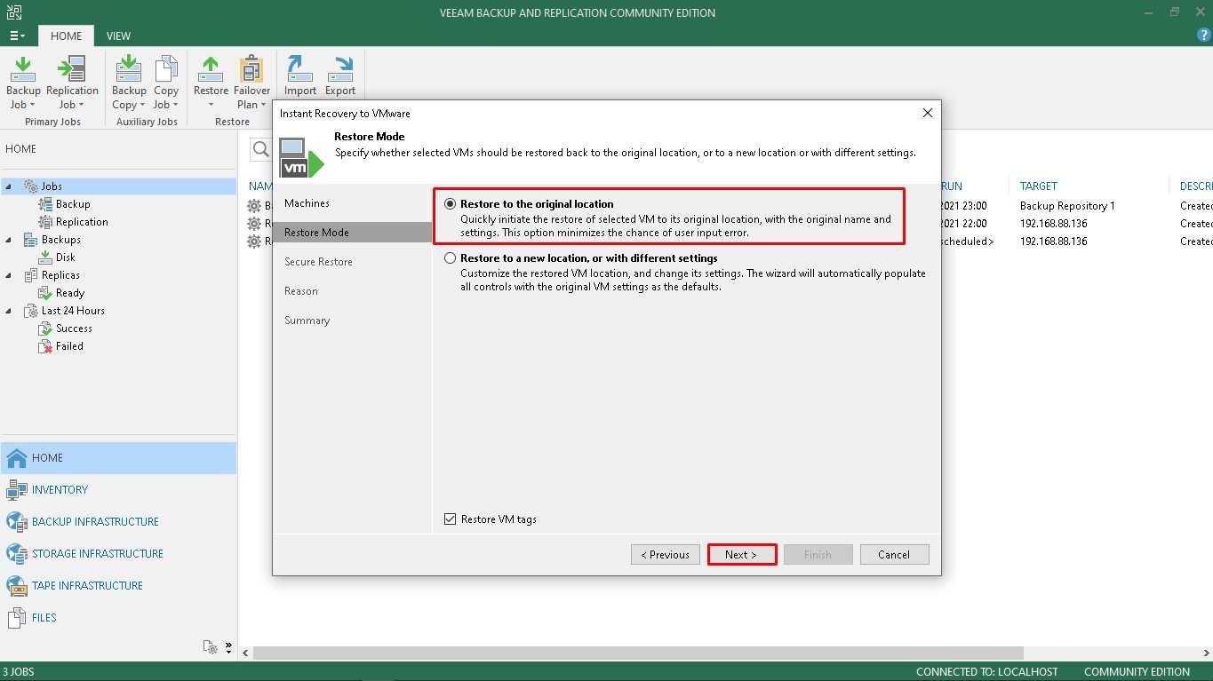
Task: Click the Backup Job dropdown arrow
Action: pyautogui.click(x=32, y=105)
